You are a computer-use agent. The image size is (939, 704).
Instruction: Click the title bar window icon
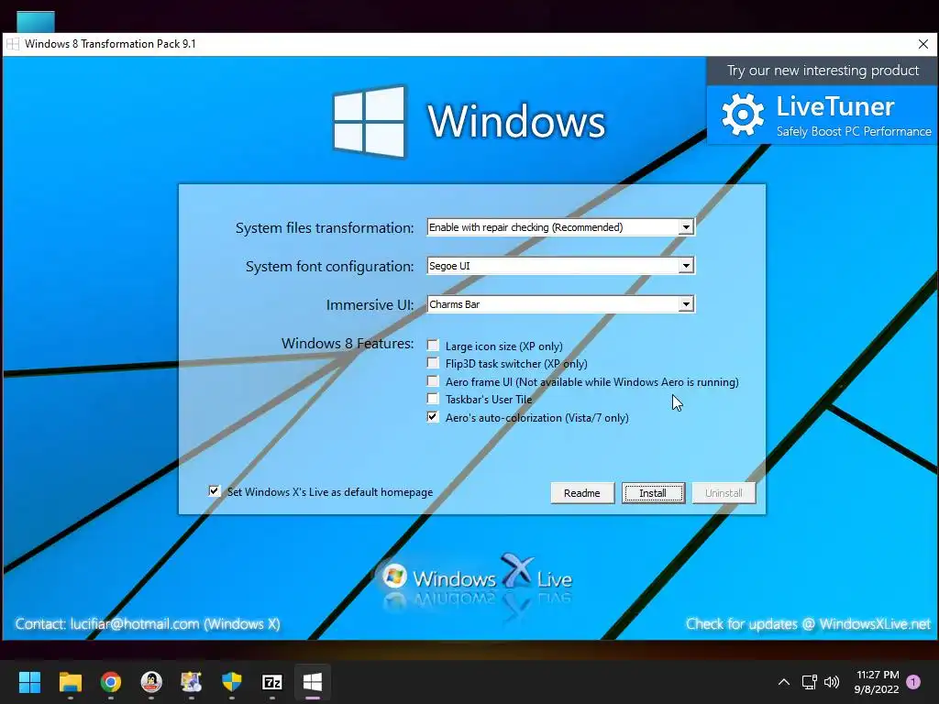(13, 44)
